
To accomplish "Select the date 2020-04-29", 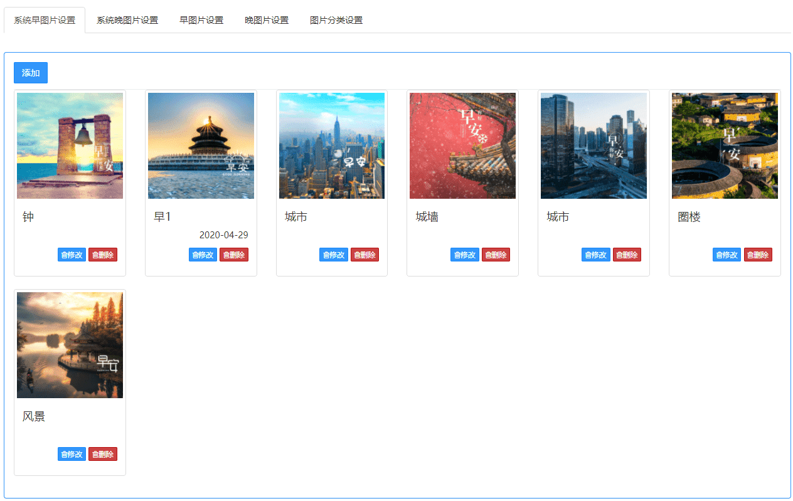I will pyautogui.click(x=224, y=235).
